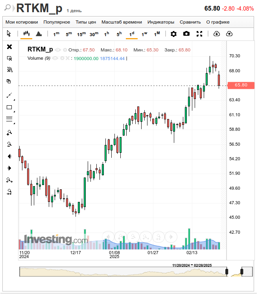Viewport: 258px width, 295px height.
Task: Toggle RTKM_p series visibility eye
Action: 58,50
